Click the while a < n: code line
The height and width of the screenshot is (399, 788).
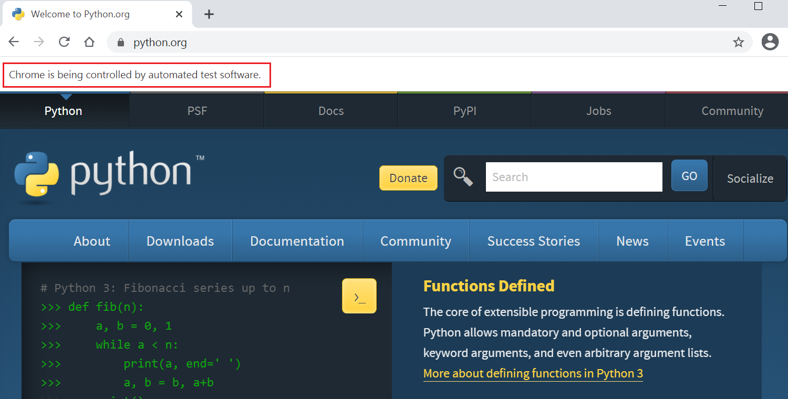[x=109, y=344]
